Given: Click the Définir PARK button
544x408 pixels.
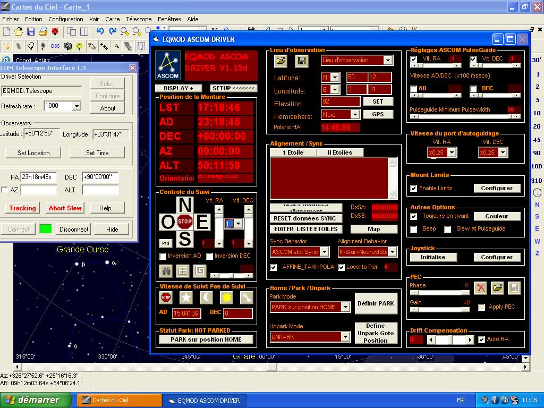Looking at the screenshot, I should point(376,303).
